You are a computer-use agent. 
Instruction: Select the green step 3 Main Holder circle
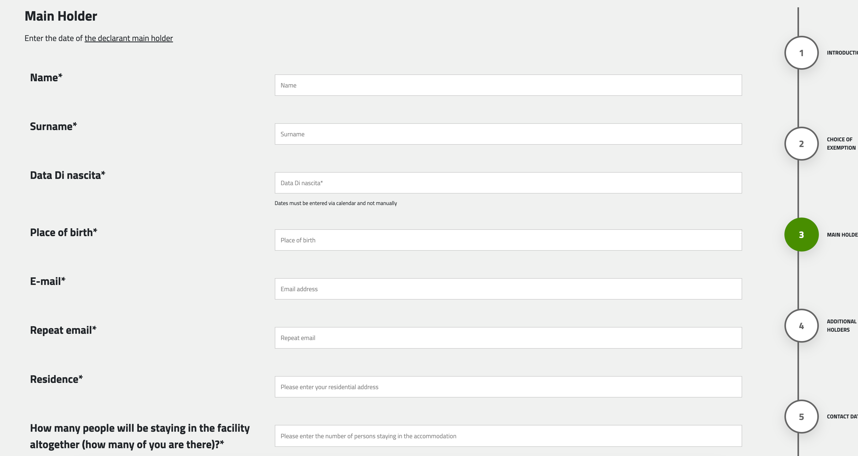coord(801,234)
